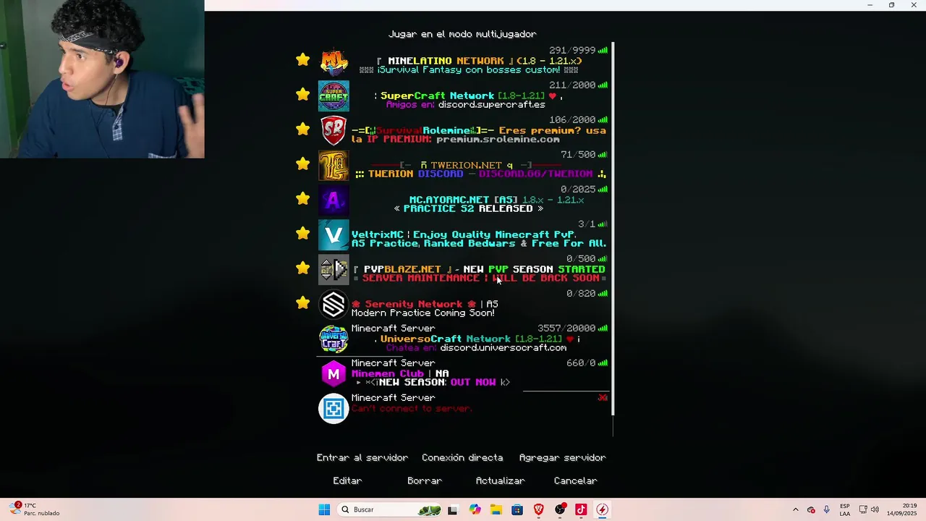The image size is (926, 521).
Task: Click the taskbar Buscar search box
Action: click(391, 509)
